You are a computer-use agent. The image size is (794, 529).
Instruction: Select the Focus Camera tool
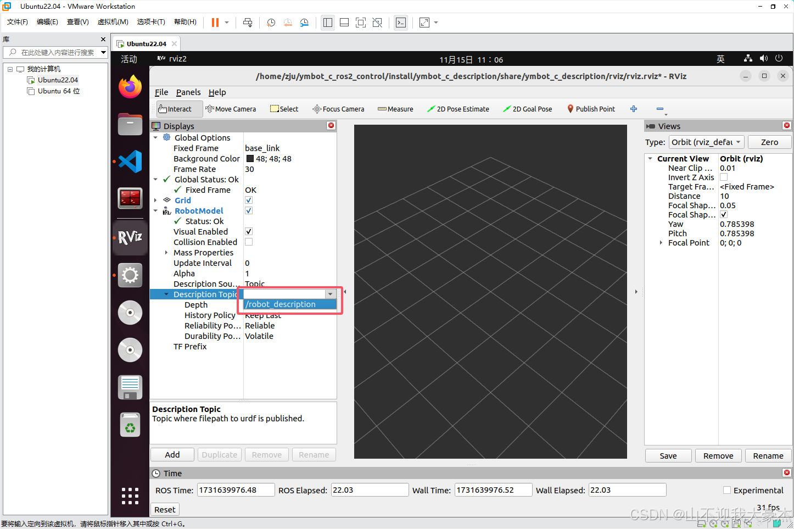point(338,108)
